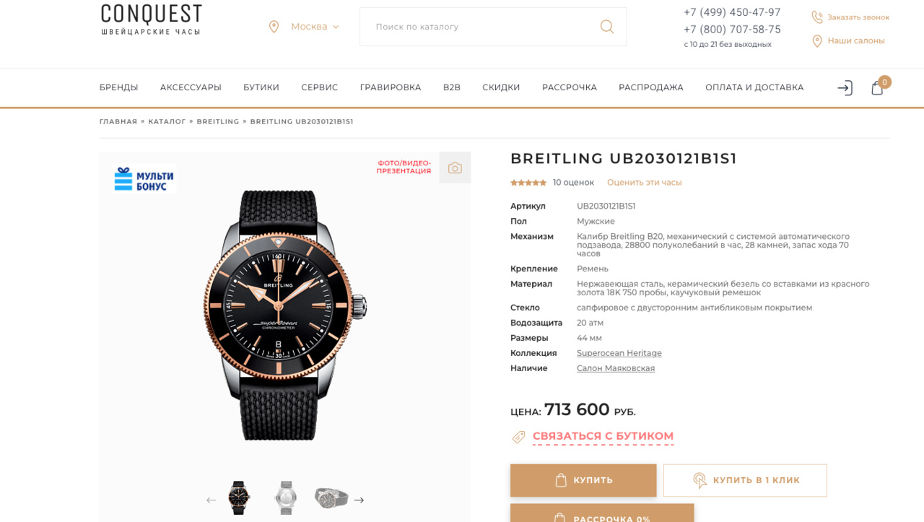Open Superocean Heritage collection link
The width and height of the screenshot is (924, 522).
(x=619, y=353)
